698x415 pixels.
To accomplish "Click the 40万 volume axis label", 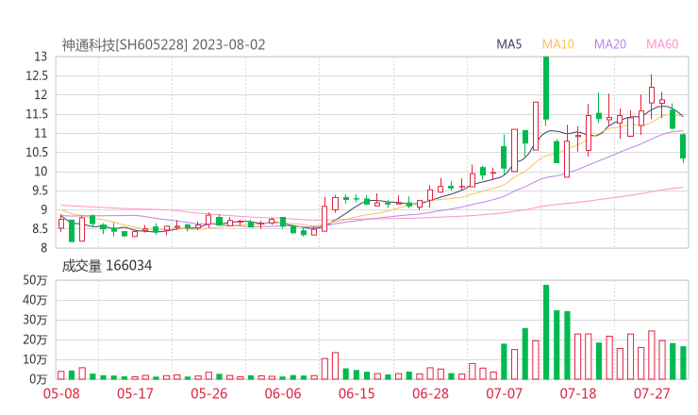I will [x=35, y=300].
